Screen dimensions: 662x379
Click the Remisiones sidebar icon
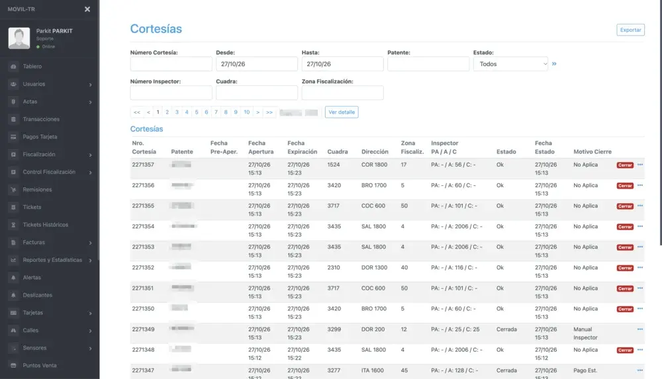(13, 189)
